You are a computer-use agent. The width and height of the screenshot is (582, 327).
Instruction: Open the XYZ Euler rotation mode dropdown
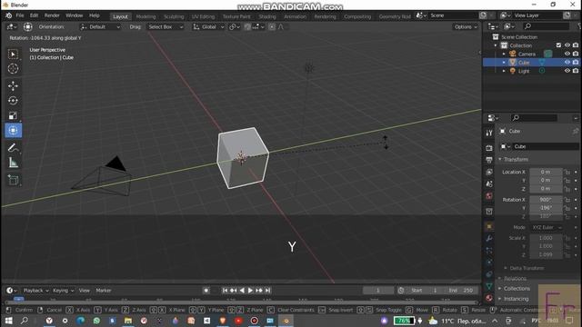[547, 227]
